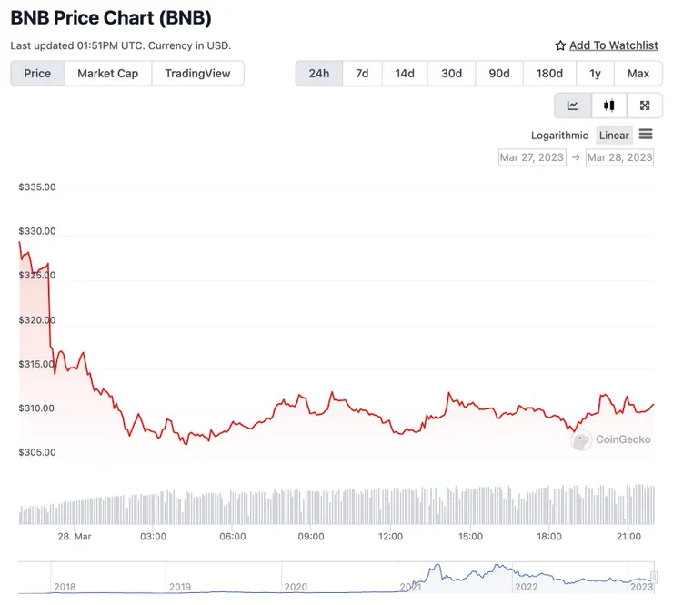
Task: Click Add To Watchlist link
Action: pos(613,45)
